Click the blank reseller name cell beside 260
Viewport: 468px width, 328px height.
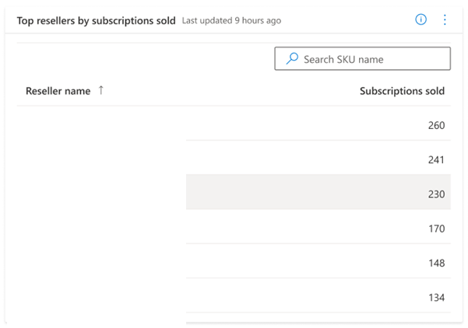coord(101,125)
